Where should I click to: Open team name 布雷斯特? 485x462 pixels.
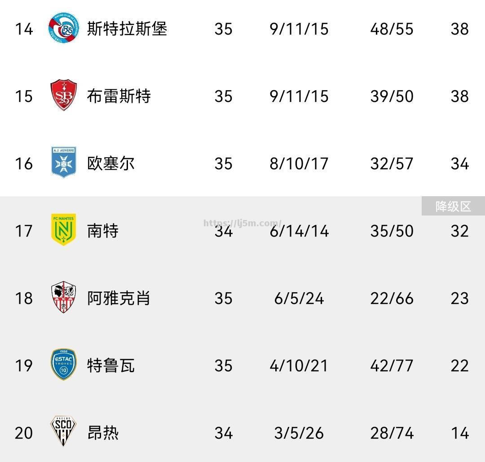tap(119, 96)
